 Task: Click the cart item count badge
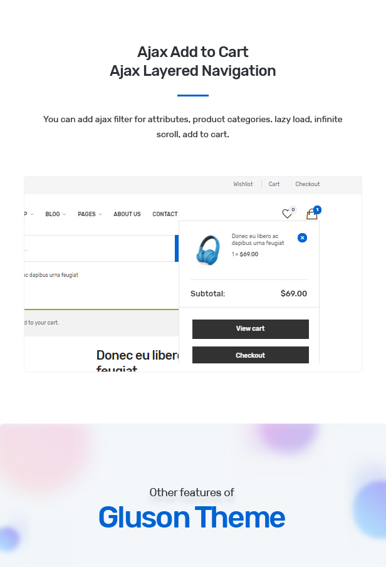click(x=317, y=209)
